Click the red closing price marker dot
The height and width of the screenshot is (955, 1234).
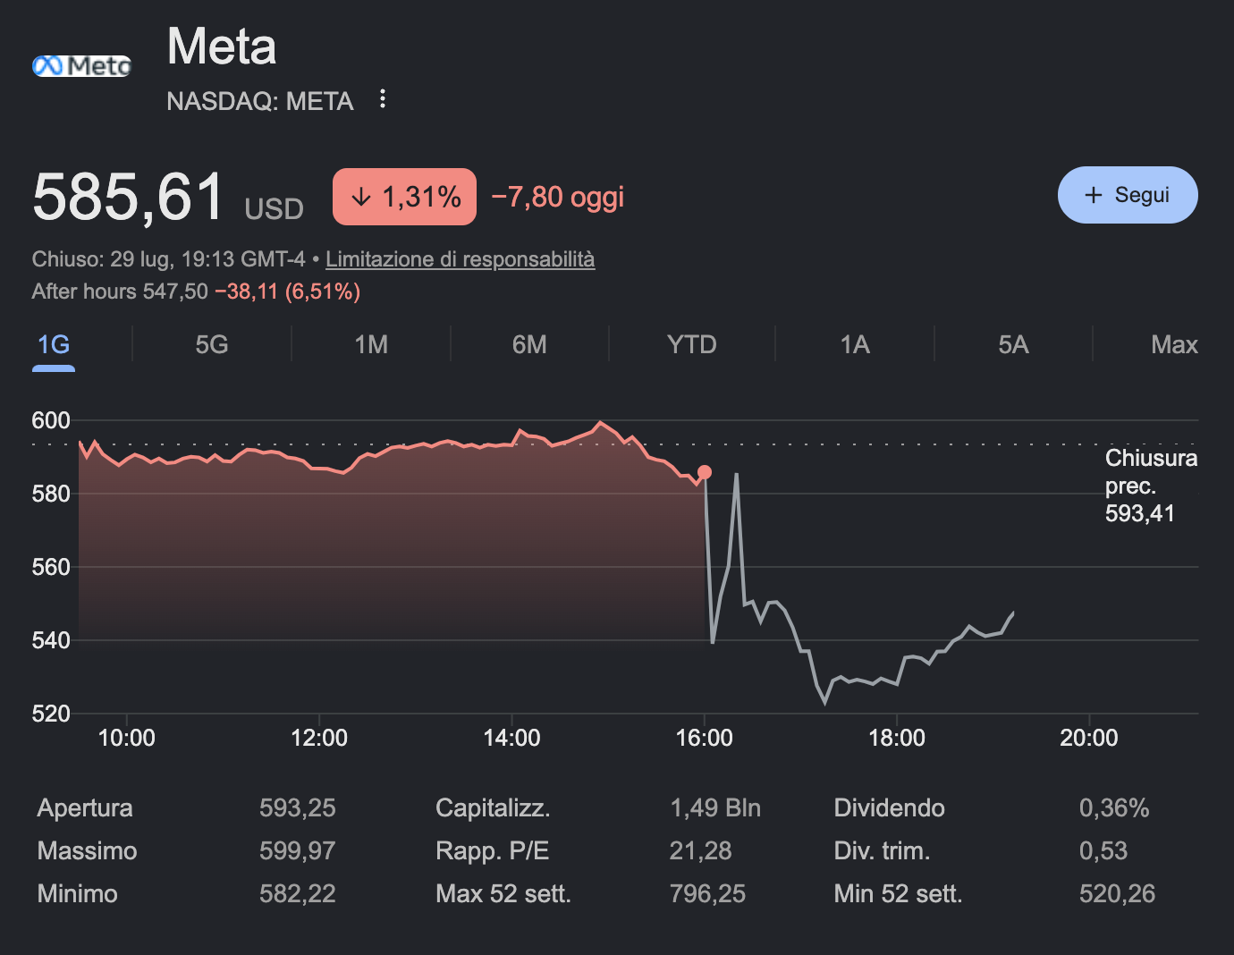[x=705, y=472]
